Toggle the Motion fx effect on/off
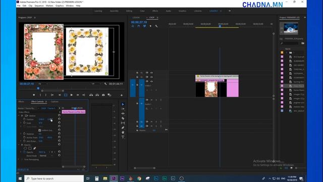The height and width of the screenshot is (182, 323). coord(22,116)
